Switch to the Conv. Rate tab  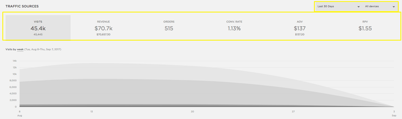[x=234, y=28]
